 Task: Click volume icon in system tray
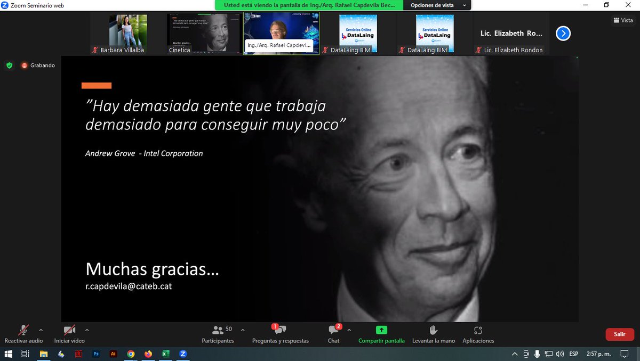[x=559, y=354]
